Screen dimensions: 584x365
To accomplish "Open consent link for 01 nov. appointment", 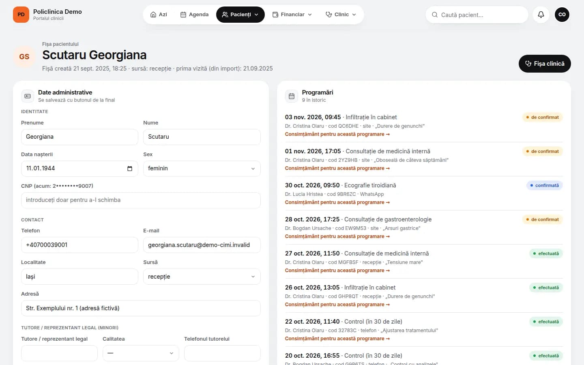I will coord(337,168).
